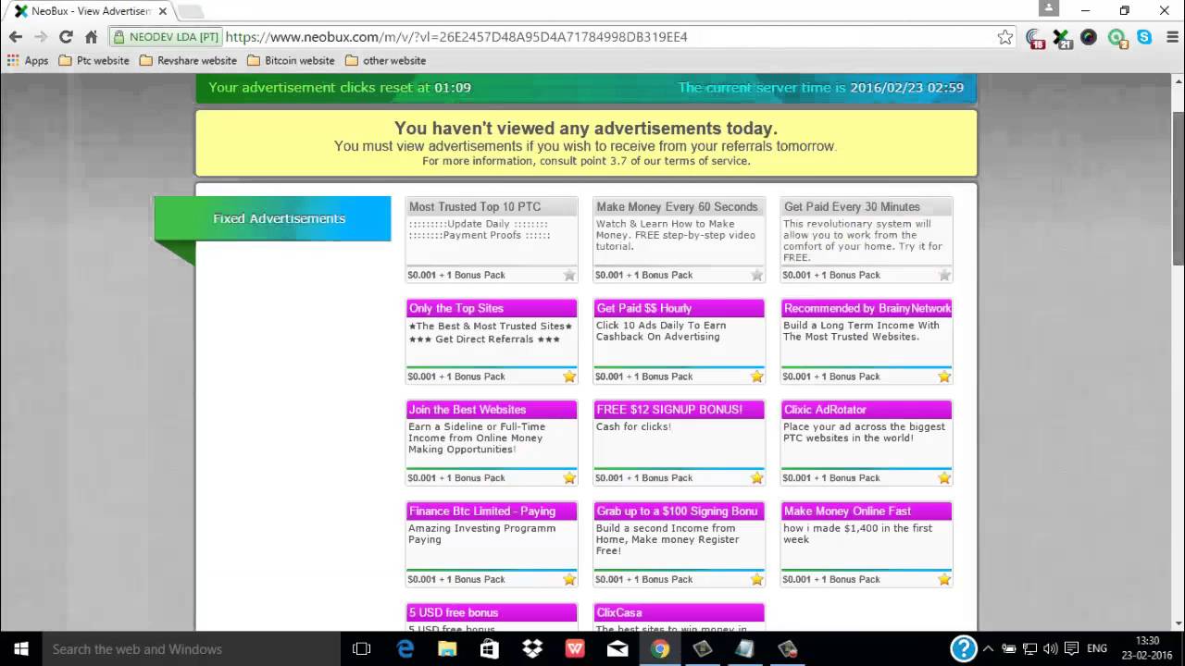Open the network icon in system tray
1185x666 pixels.
1029,649
